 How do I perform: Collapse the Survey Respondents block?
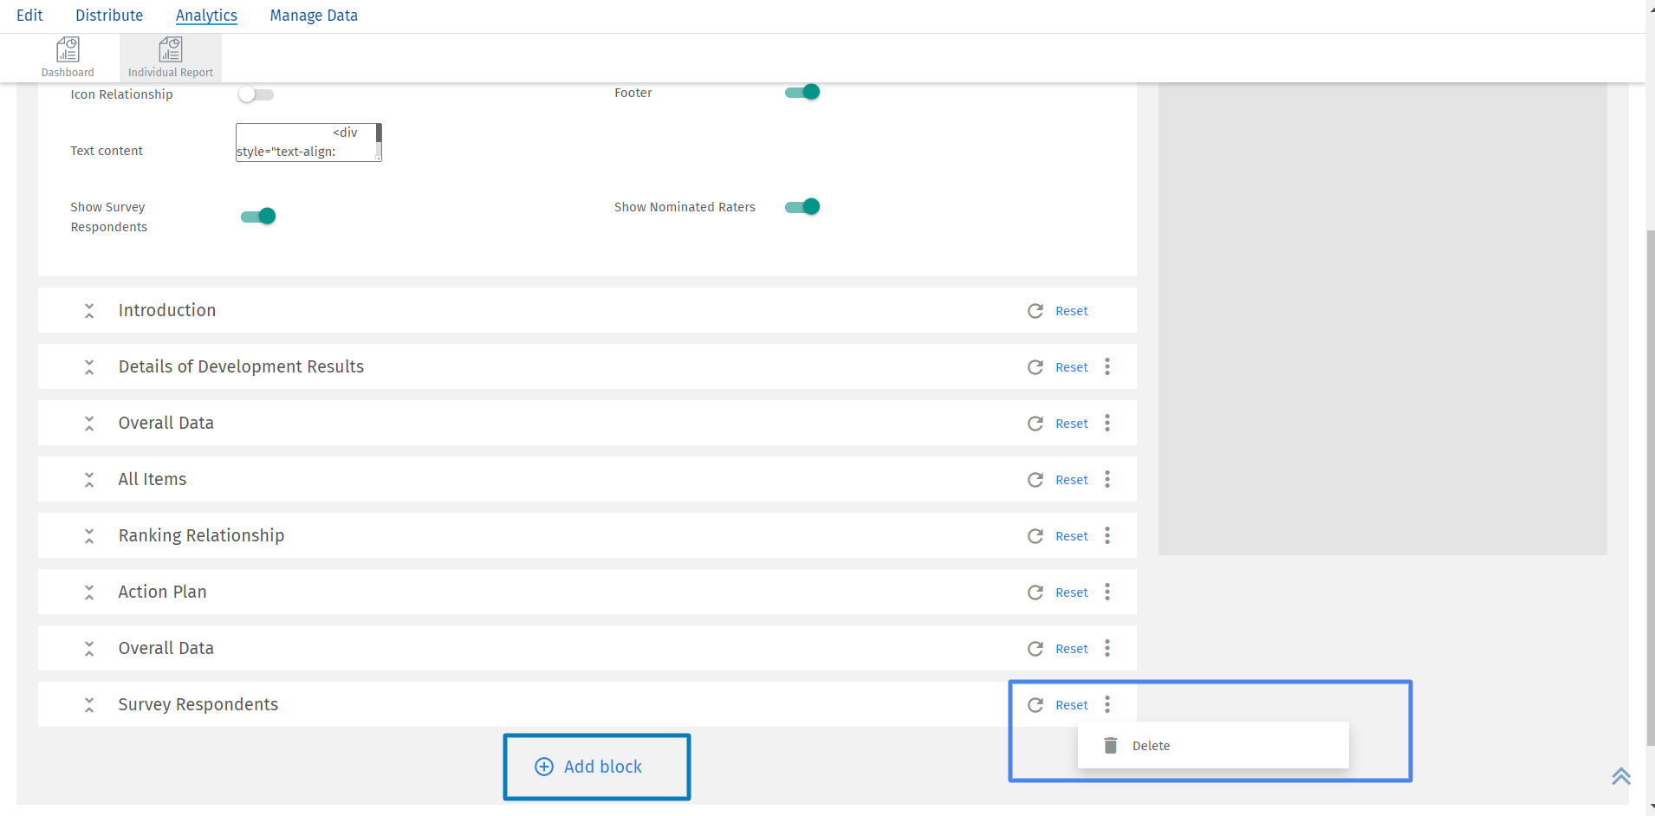89,704
